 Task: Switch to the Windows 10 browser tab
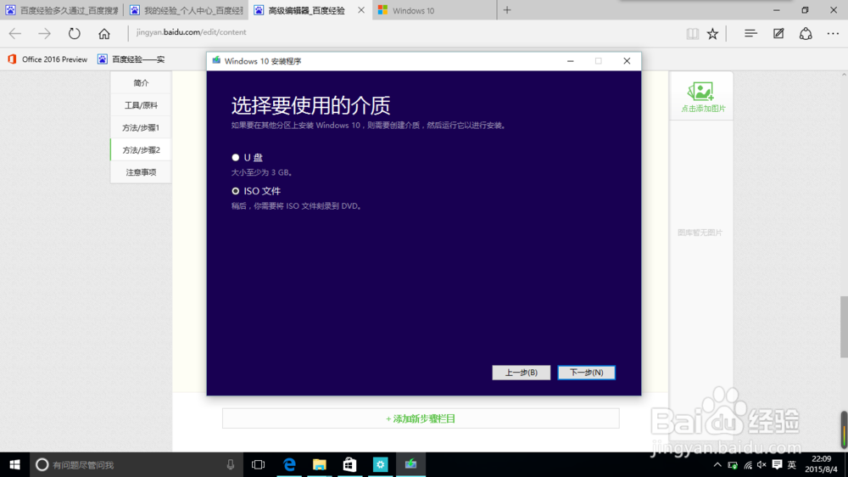pos(434,10)
